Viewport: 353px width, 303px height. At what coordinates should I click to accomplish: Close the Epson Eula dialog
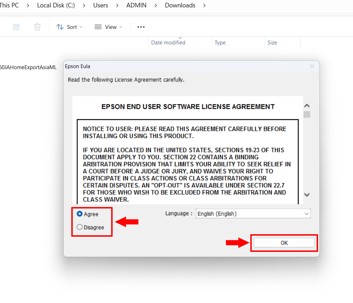tap(312, 66)
